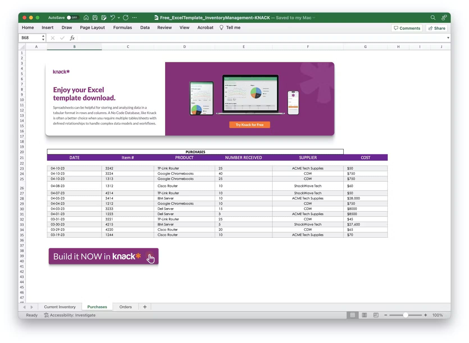Open the formula bar expand arrow
Viewport: 469px width, 343px height.
[x=448, y=38]
